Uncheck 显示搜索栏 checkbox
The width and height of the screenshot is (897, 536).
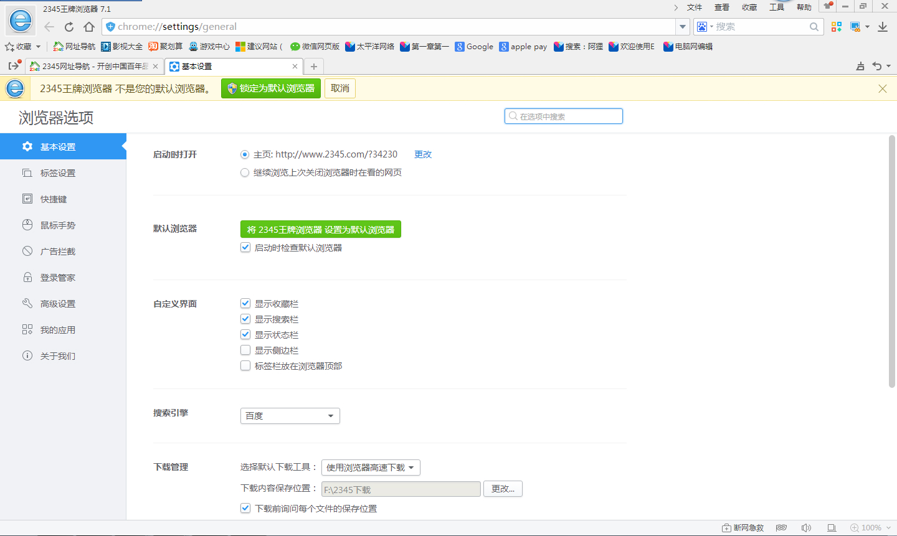tap(245, 319)
